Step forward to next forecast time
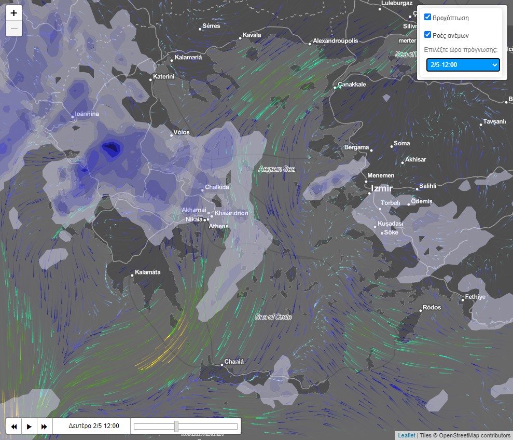 (44, 427)
